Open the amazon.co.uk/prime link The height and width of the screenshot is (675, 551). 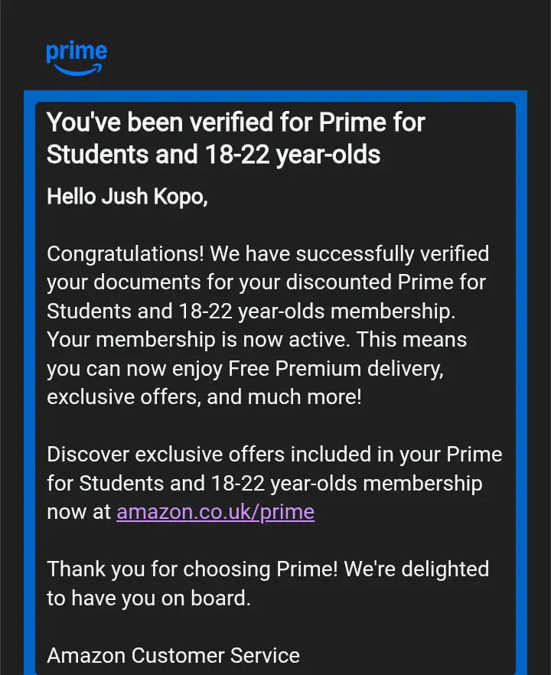215,512
